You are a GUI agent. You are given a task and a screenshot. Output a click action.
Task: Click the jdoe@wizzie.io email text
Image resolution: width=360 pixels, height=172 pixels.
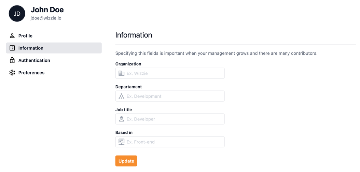[x=46, y=18]
